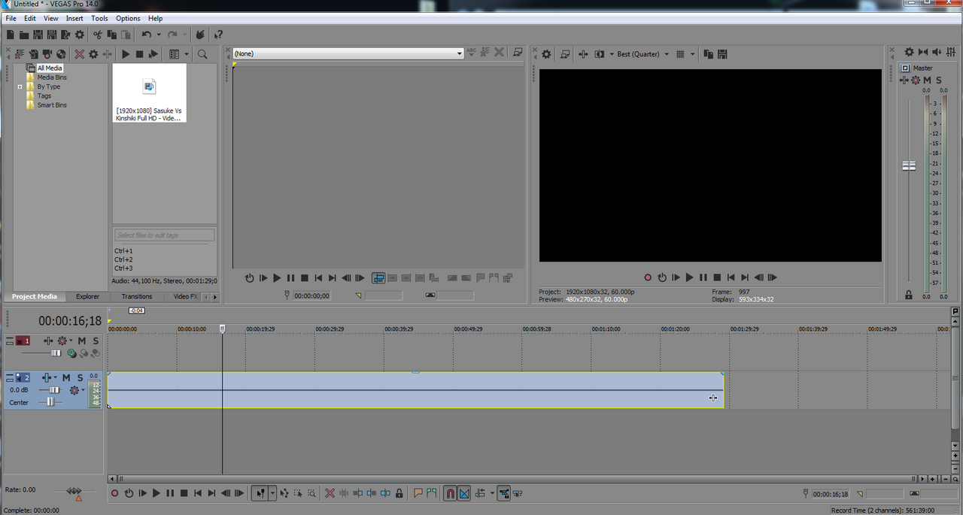Adjust audio track 2 volume slider
The height and width of the screenshot is (515, 963).
[54, 390]
